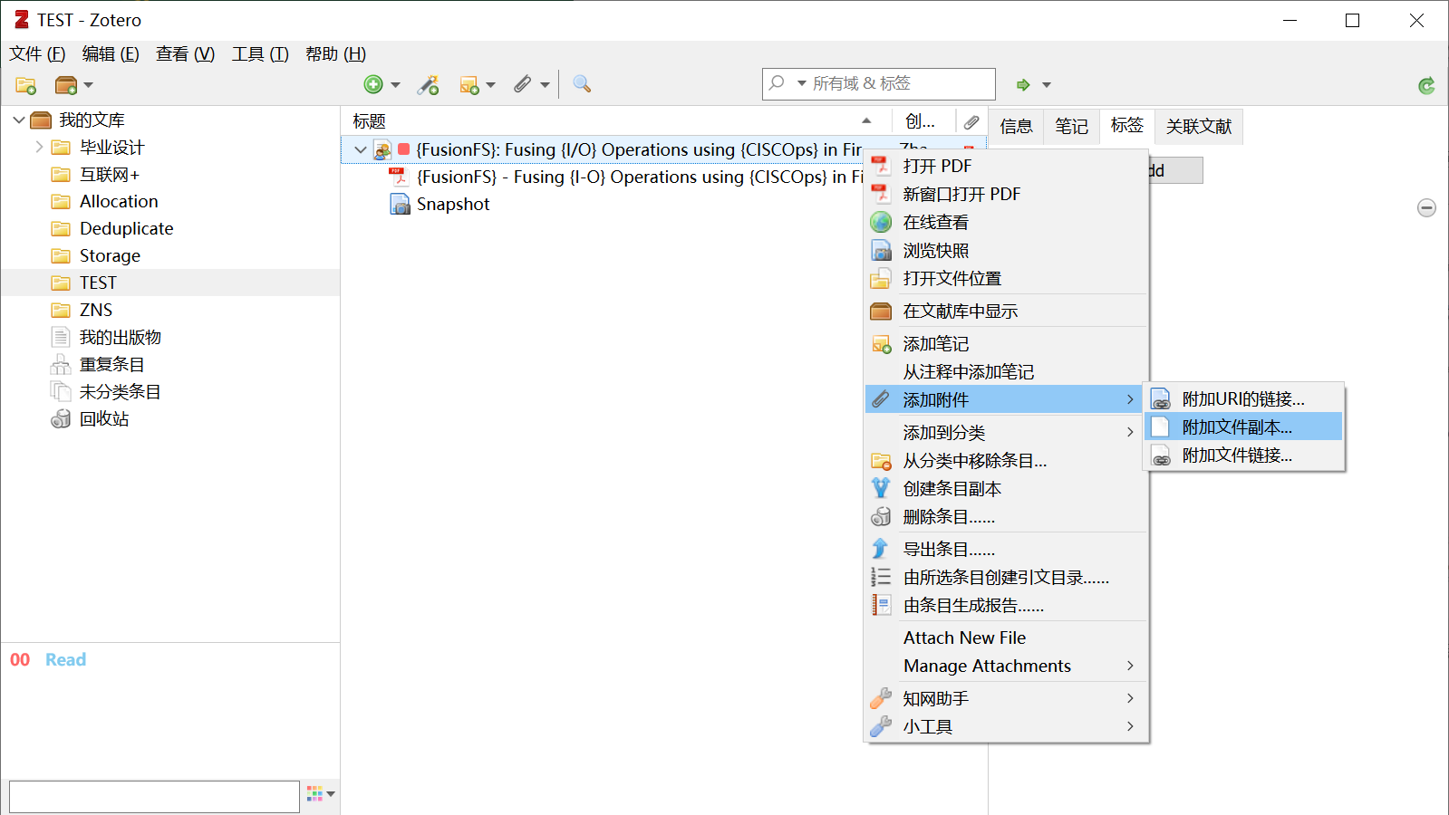This screenshot has width=1449, height=815.
Task: Choose 打开 PDF from context menu
Action: [1007, 166]
